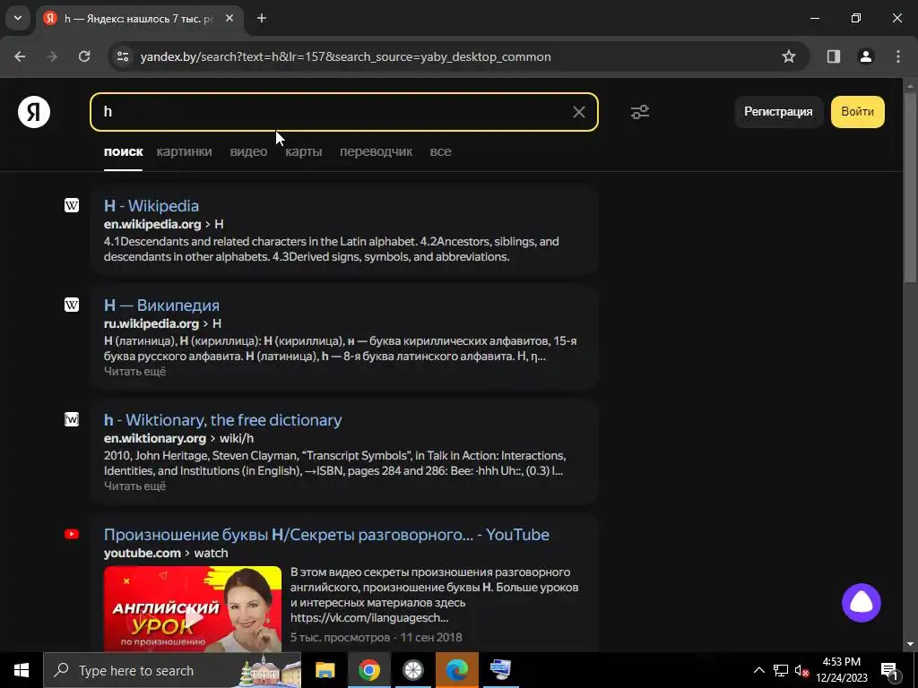Expand tab search dropdown arrow

tap(18, 18)
